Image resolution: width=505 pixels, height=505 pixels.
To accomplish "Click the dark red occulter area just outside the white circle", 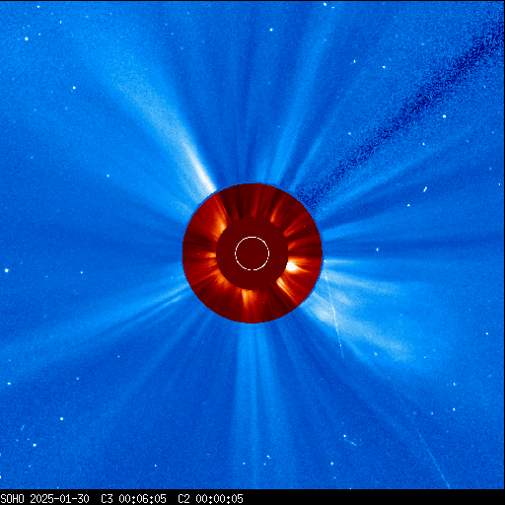I will tap(252, 227).
